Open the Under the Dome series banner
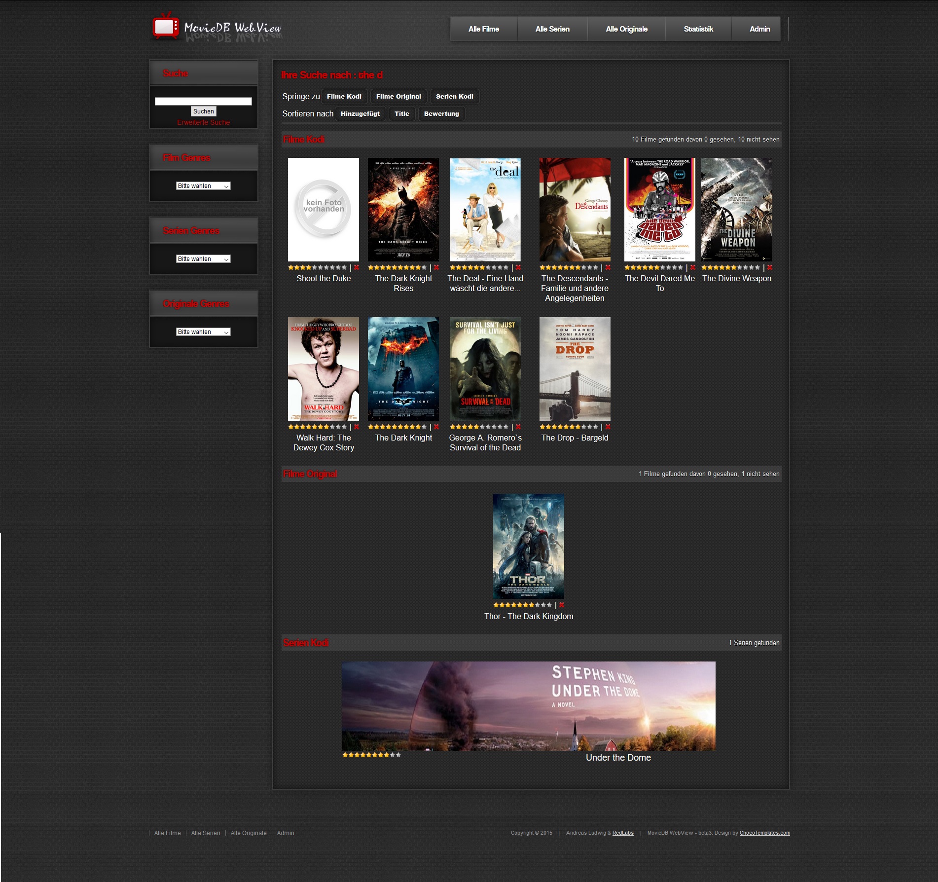This screenshot has width=938, height=882. (x=528, y=706)
